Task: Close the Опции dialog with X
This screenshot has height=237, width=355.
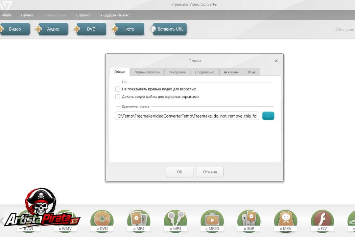Action: tap(276, 61)
